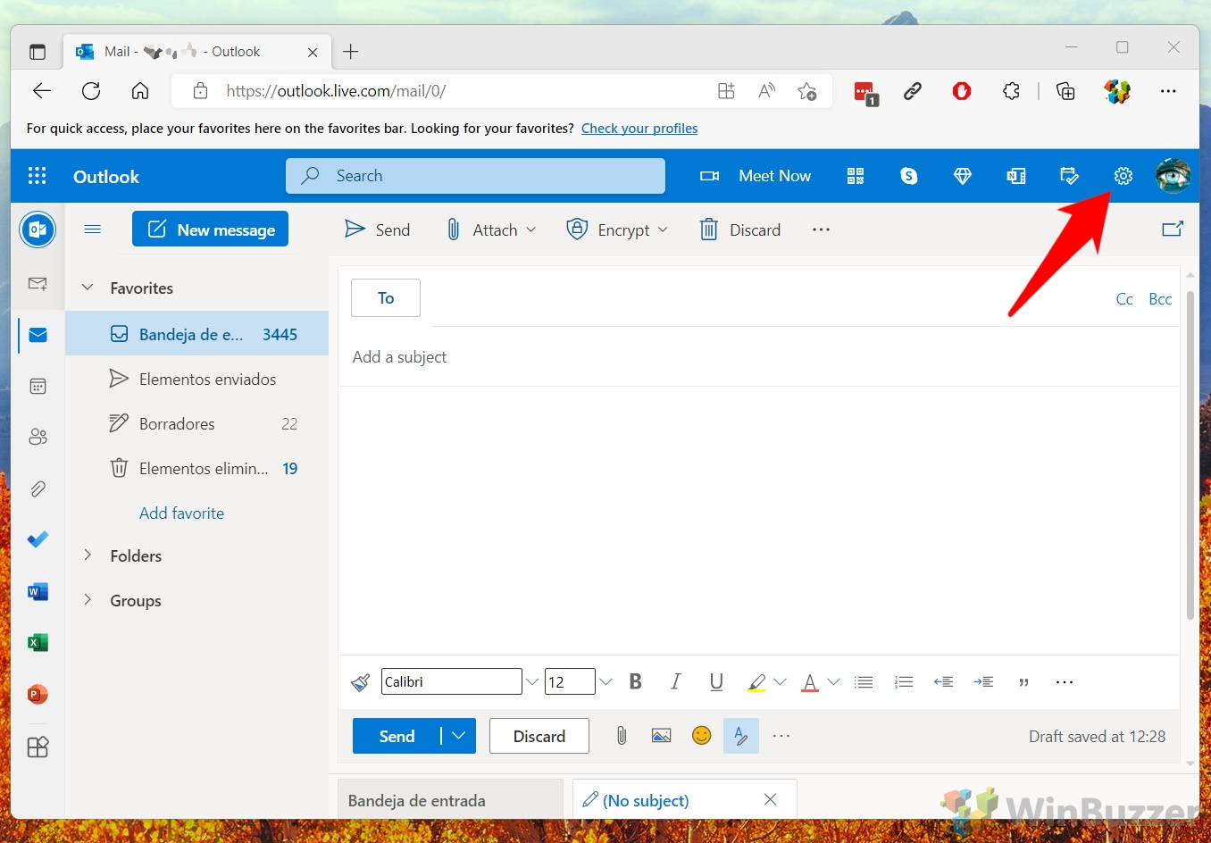Apply the yellow text highlight color
The width and height of the screenshot is (1211, 843).
coord(756,682)
